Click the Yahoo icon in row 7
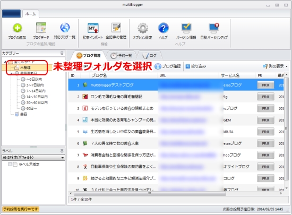The height and width of the screenshot is (215, 292). point(85,155)
